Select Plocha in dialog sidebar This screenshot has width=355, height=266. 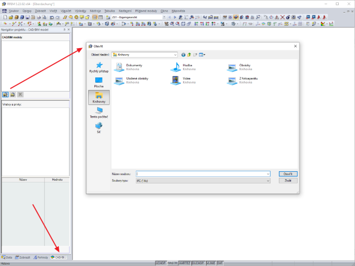(99, 83)
